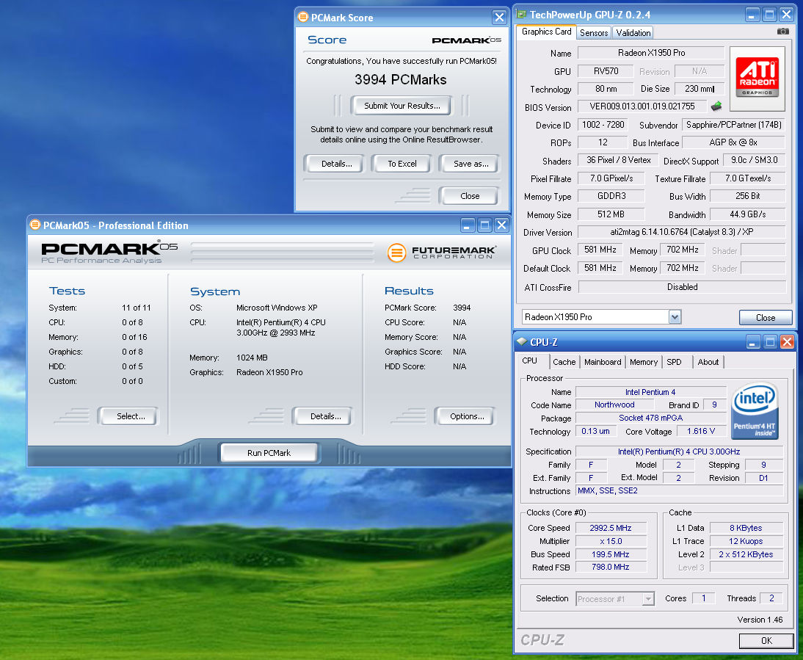This screenshot has height=660, width=803.
Task: Click the ATI CrossFire Disabled field
Action: pyautogui.click(x=682, y=287)
